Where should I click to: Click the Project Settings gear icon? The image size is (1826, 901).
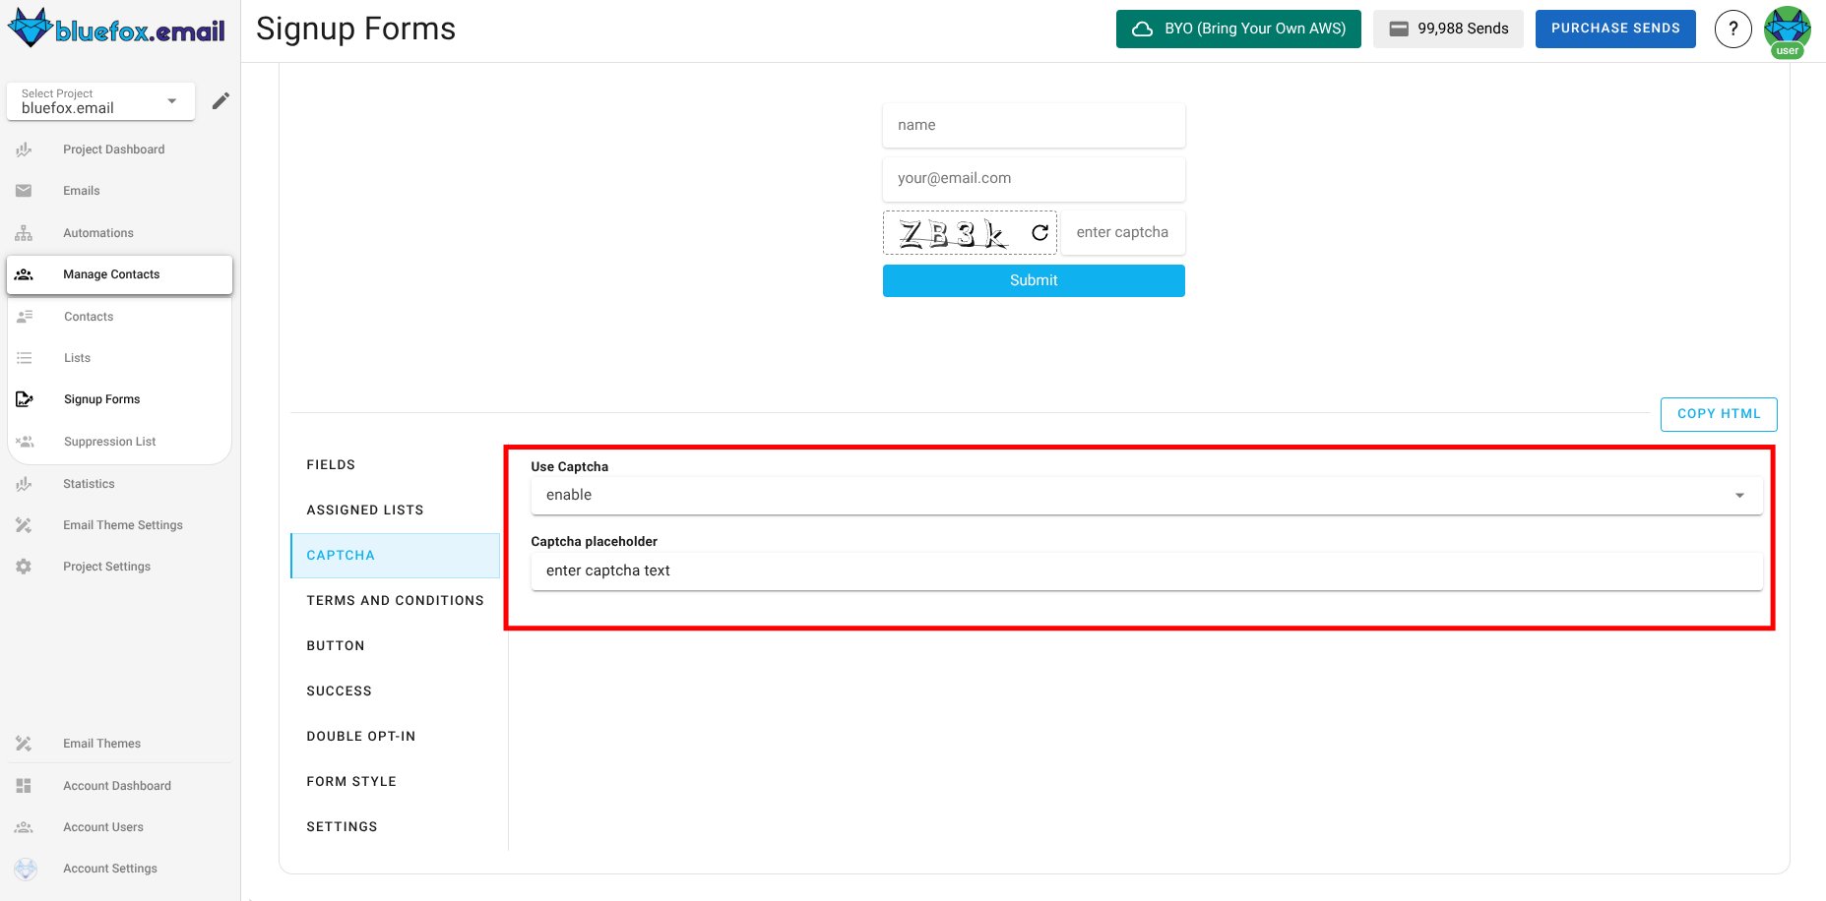coord(24,566)
